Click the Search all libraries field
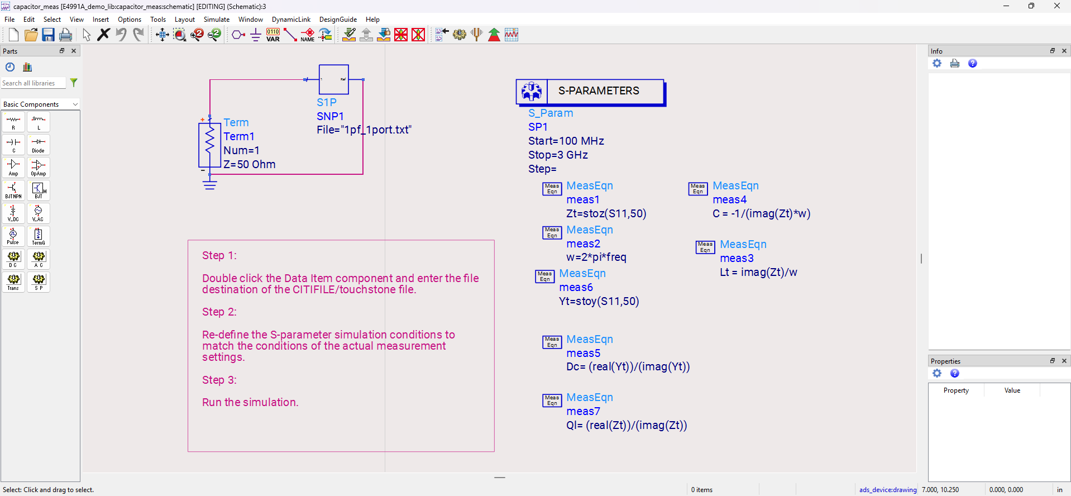 (x=32, y=83)
